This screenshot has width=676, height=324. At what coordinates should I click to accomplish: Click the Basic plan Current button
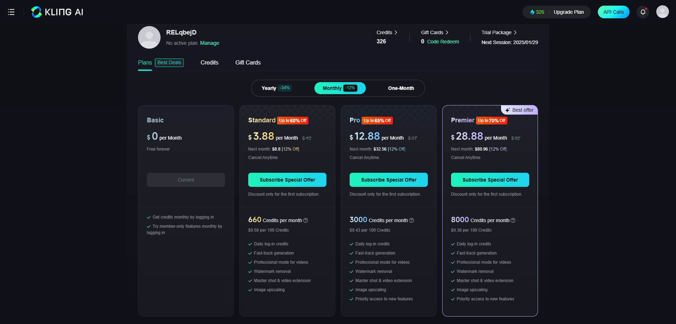(186, 180)
